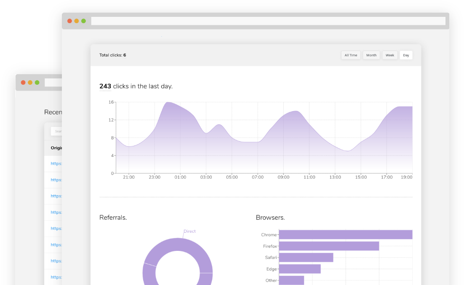Click the Chrome bar in Browsers chart
Image resolution: width=464 pixels, height=285 pixels.
(x=345, y=235)
